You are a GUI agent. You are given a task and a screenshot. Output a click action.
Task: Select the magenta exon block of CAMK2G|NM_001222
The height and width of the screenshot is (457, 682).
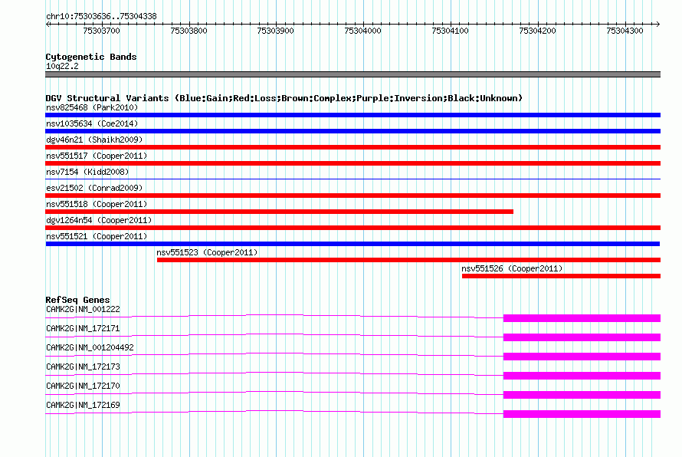[582, 318]
